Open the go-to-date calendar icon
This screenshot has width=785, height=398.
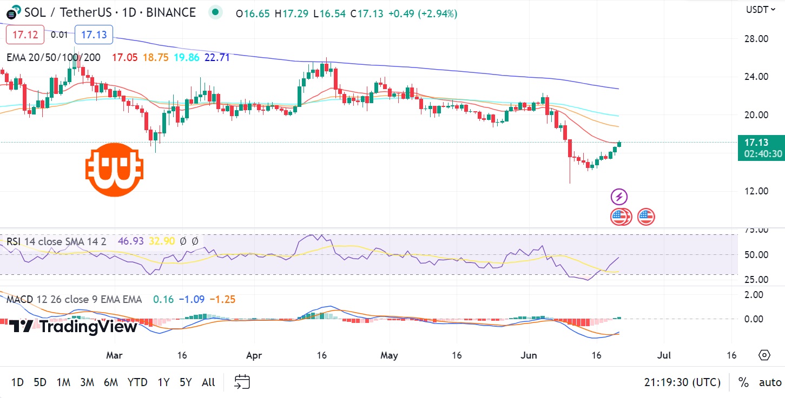click(242, 382)
